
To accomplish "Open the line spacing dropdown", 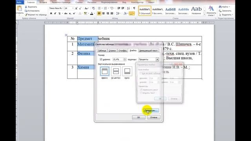I will click(x=118, y=13).
